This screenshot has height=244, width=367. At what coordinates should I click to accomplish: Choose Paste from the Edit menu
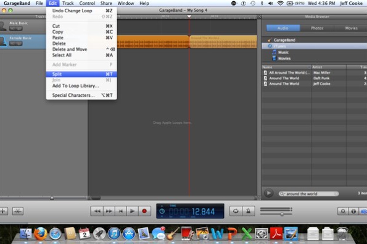tap(81, 38)
